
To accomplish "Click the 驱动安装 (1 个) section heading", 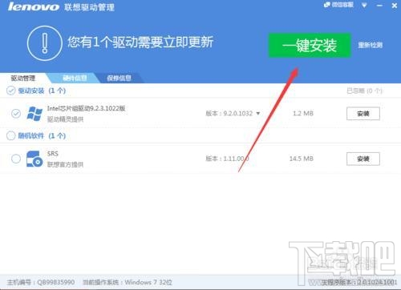I will (42, 91).
